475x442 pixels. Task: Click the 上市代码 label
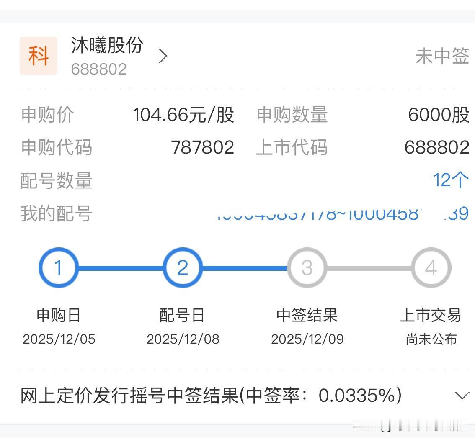point(292,147)
